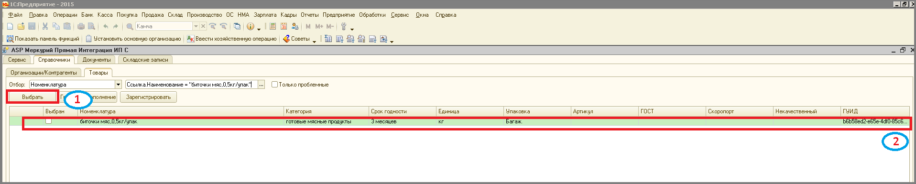Click the Users icon in toolbar

tap(295, 26)
